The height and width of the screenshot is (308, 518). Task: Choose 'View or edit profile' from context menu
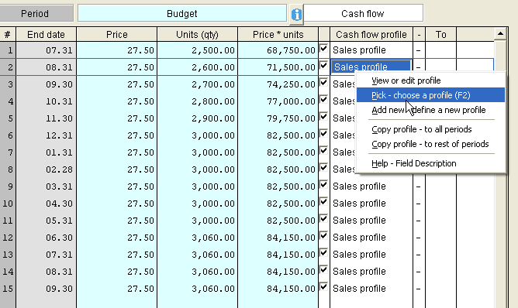point(430,80)
